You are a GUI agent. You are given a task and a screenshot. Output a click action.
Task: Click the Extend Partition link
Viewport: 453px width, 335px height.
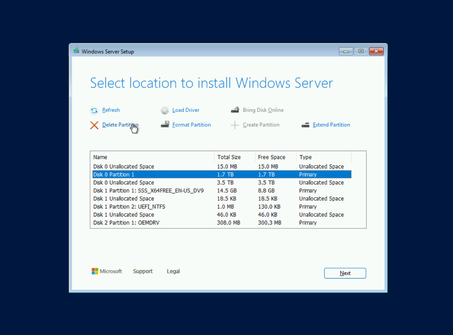point(331,125)
